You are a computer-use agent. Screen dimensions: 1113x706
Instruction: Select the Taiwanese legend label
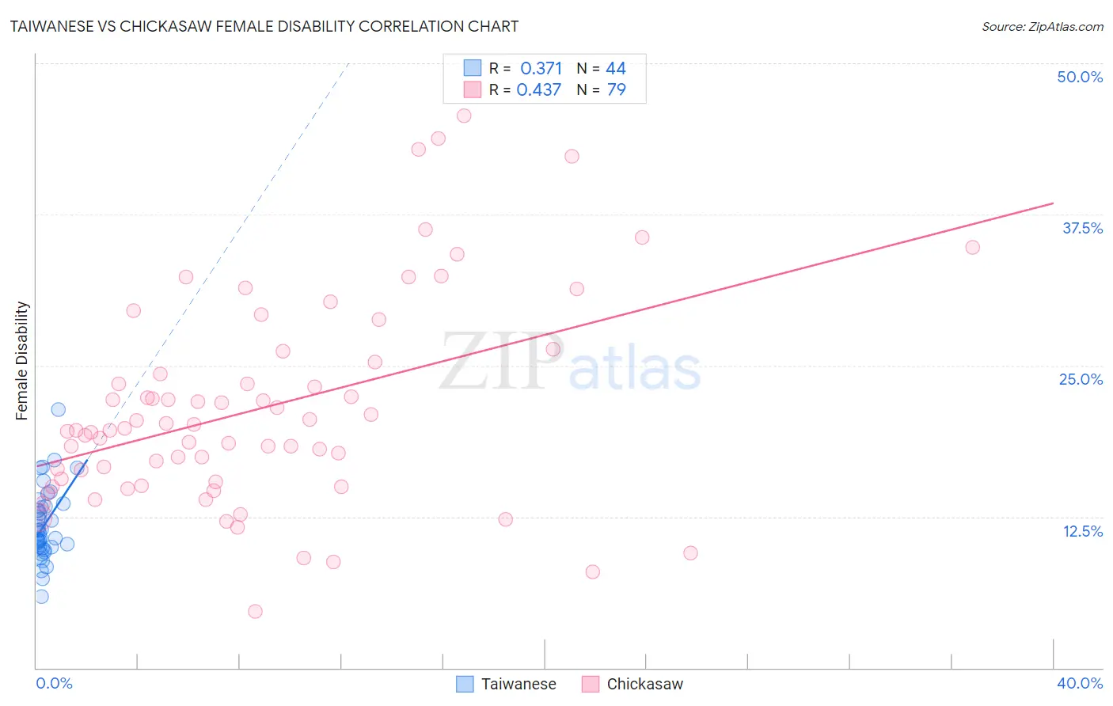coord(519,684)
